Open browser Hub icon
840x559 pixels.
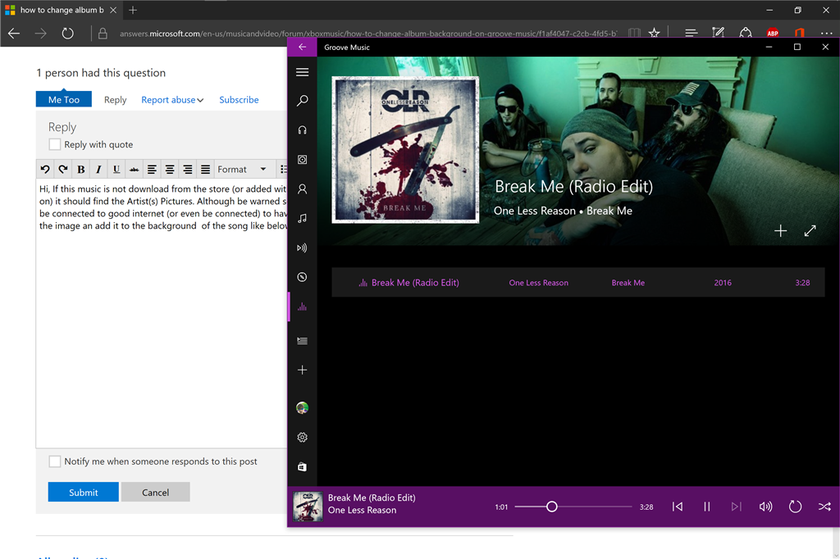[691, 34]
